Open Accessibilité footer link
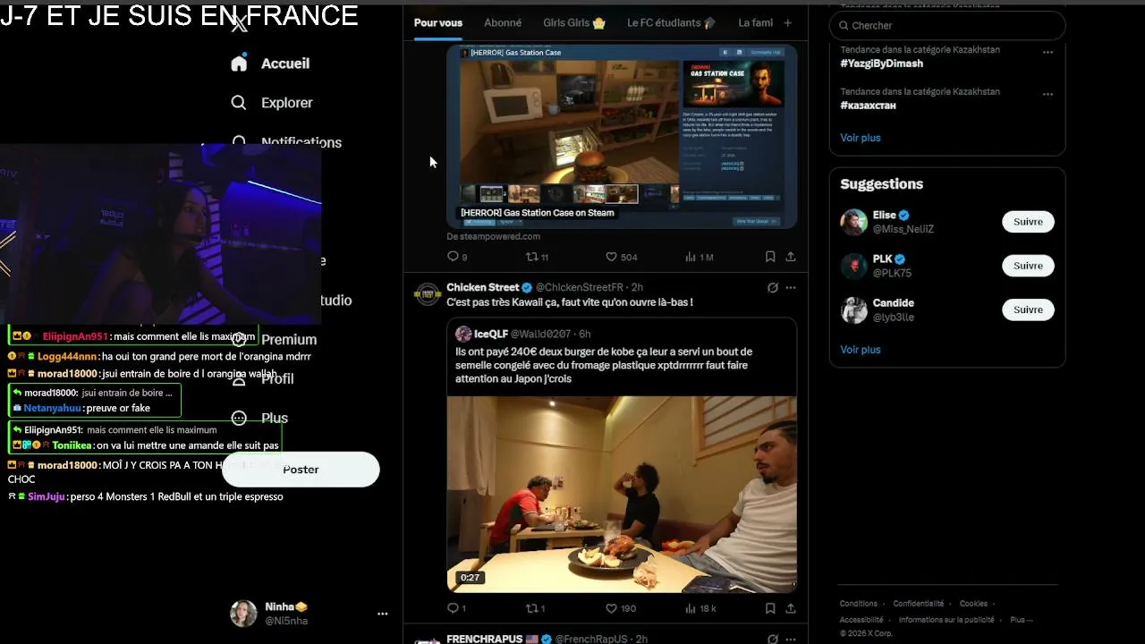Screen dimensions: 1145x644 click(861, 620)
